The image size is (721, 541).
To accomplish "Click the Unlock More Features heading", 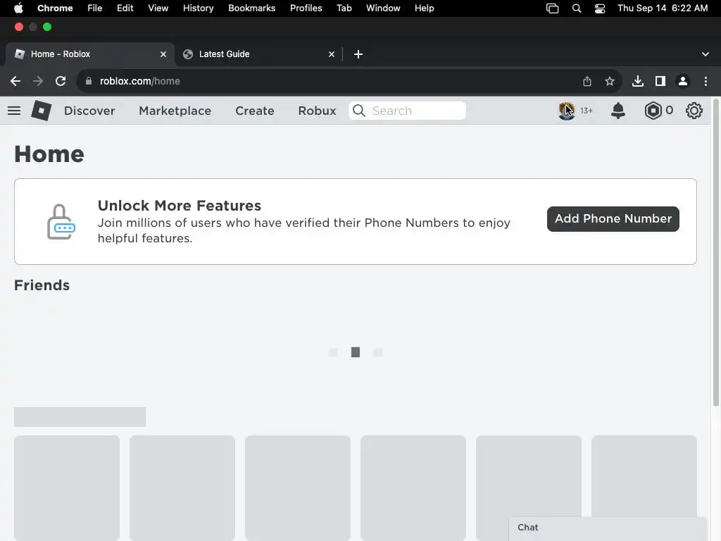I will [180, 206].
